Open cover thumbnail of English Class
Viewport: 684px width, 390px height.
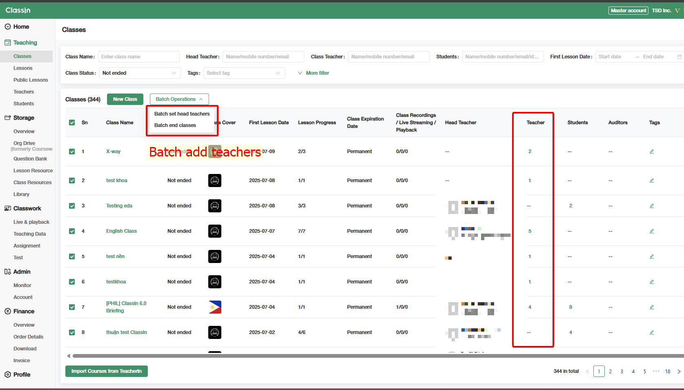(x=215, y=231)
